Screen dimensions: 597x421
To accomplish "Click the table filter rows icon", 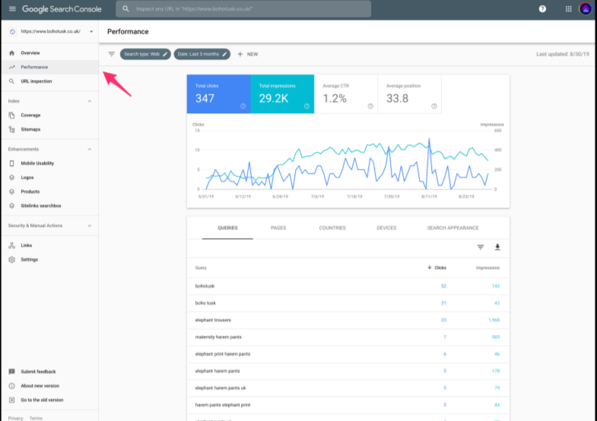I will [481, 247].
